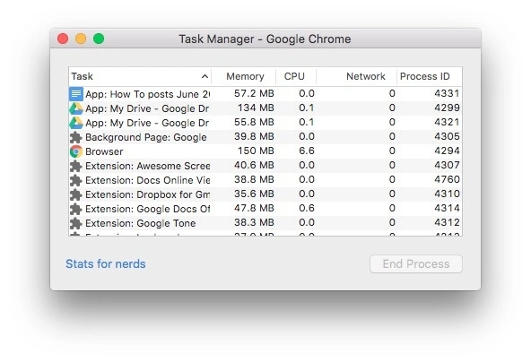This screenshot has width=531, height=362.
Task: Click the puzzle icon of Awesome Screenshot extension
Action: [x=76, y=166]
